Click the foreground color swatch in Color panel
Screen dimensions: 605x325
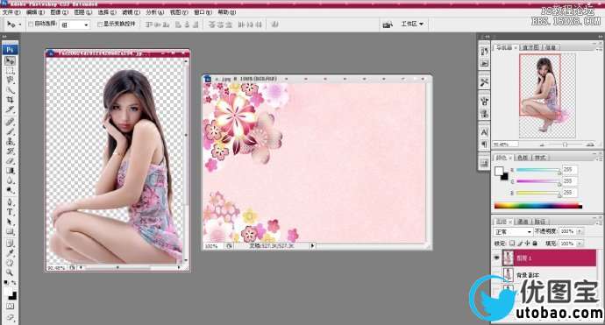[499, 171]
